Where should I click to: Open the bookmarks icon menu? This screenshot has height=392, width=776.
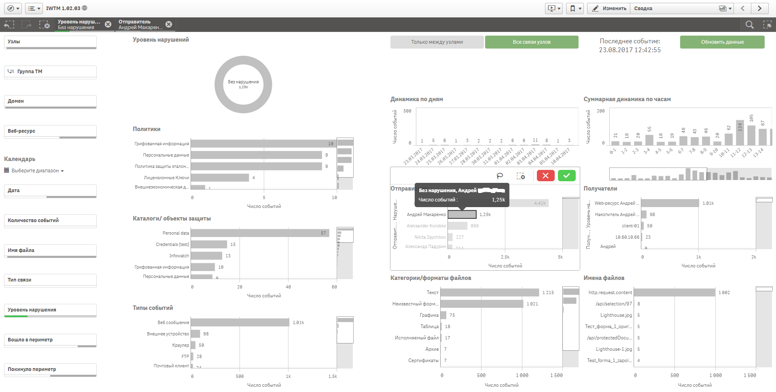coord(575,8)
